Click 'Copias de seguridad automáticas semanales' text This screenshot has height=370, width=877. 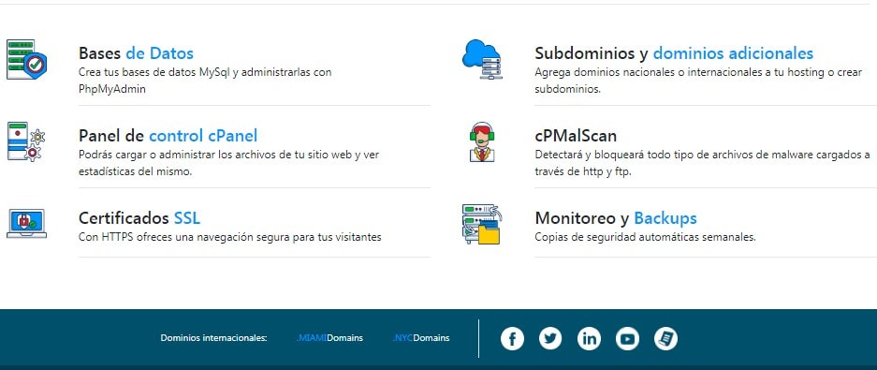(x=646, y=237)
